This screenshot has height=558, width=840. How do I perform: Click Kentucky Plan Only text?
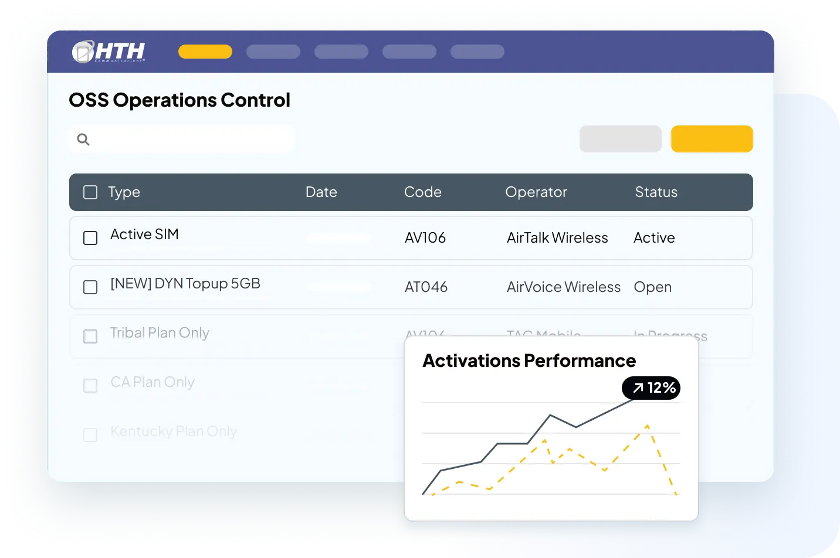tap(174, 431)
